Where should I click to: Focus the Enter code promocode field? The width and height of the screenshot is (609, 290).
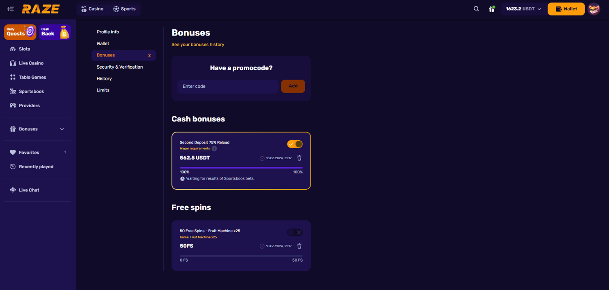(x=227, y=87)
